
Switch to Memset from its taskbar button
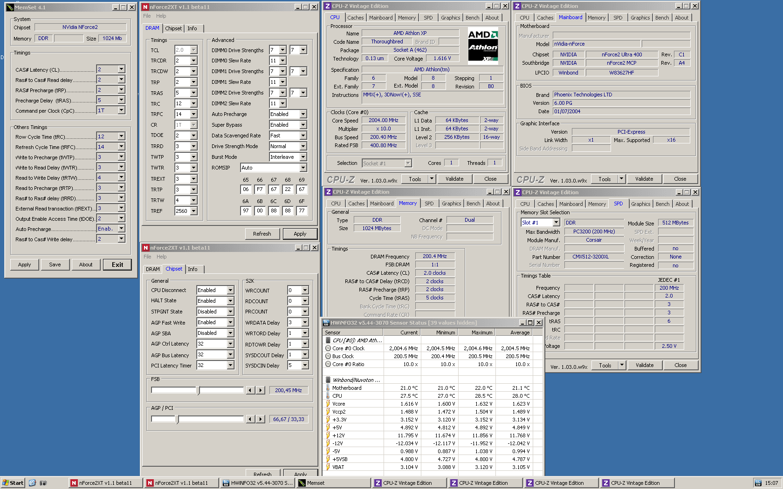pos(333,483)
